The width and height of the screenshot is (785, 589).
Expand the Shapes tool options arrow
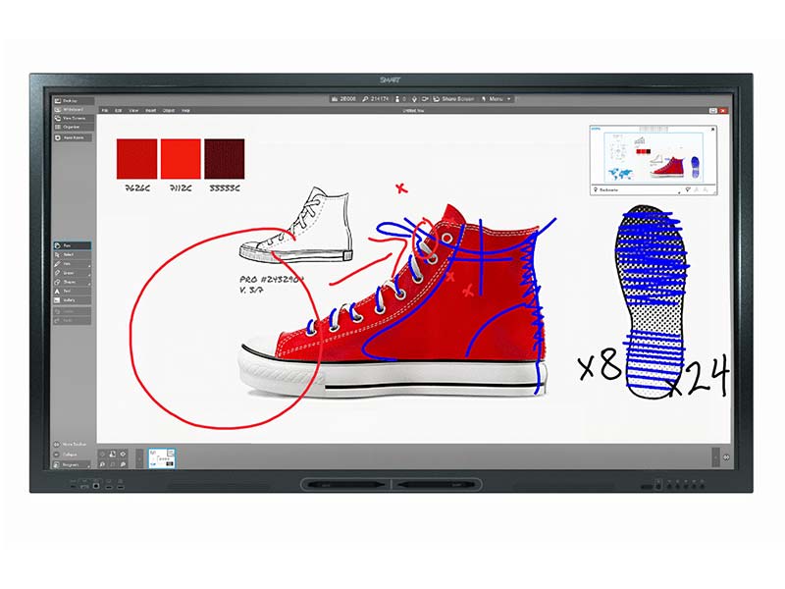click(89, 285)
